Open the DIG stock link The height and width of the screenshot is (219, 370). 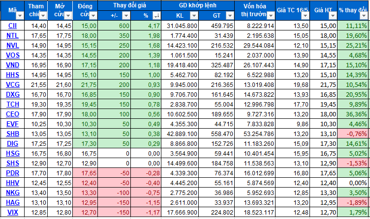12,143
